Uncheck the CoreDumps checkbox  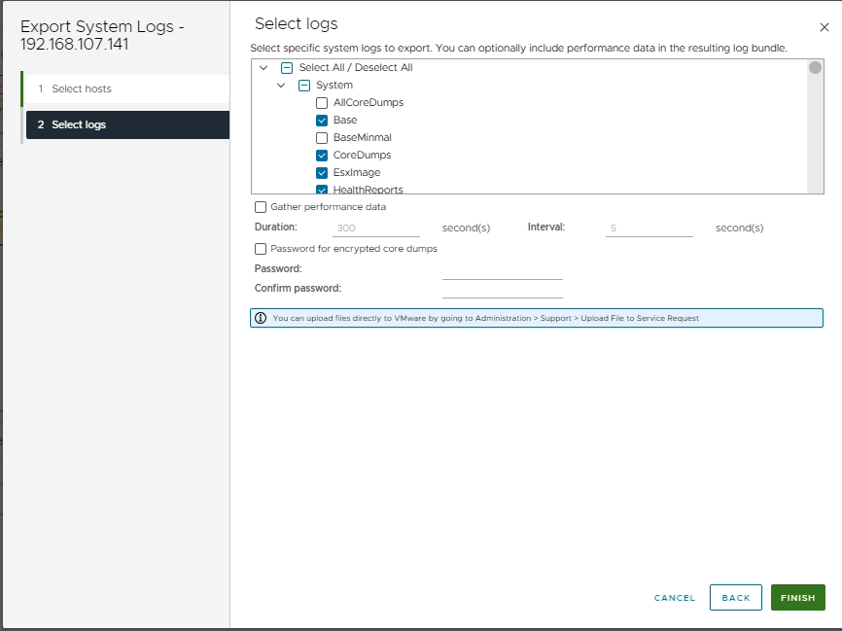click(x=322, y=156)
